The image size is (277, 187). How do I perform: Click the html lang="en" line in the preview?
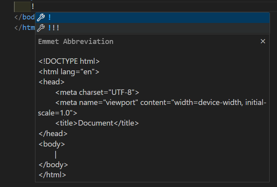click(69, 72)
